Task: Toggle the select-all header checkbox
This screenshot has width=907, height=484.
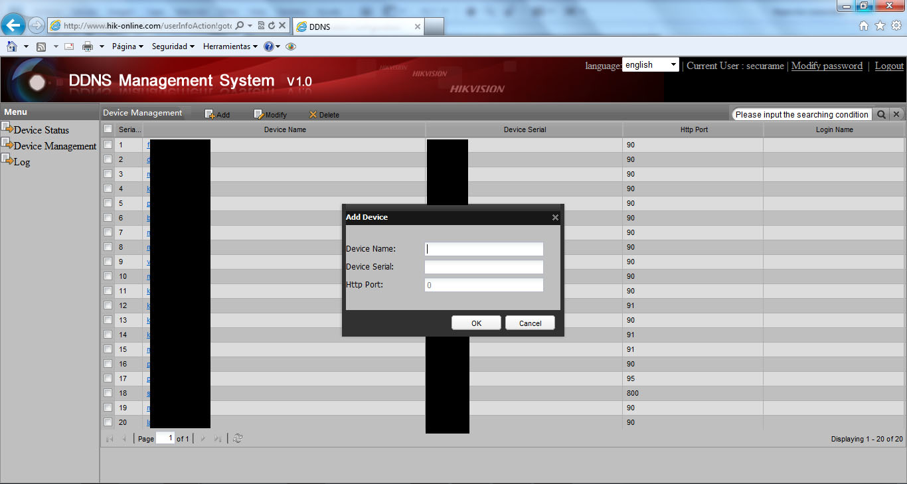Action: (x=108, y=129)
